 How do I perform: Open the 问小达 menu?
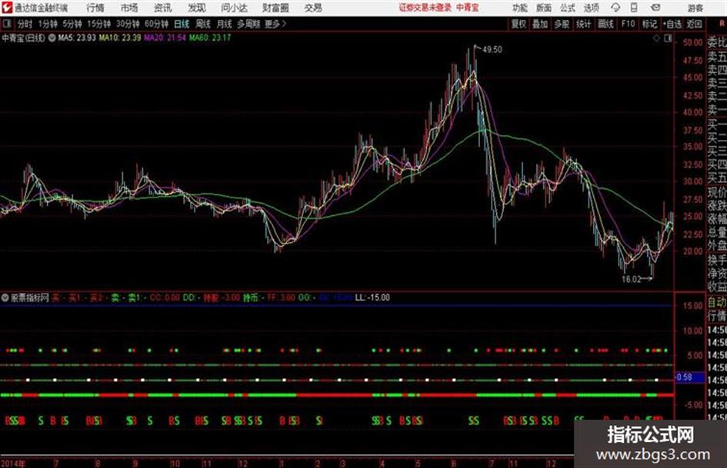pos(234,8)
